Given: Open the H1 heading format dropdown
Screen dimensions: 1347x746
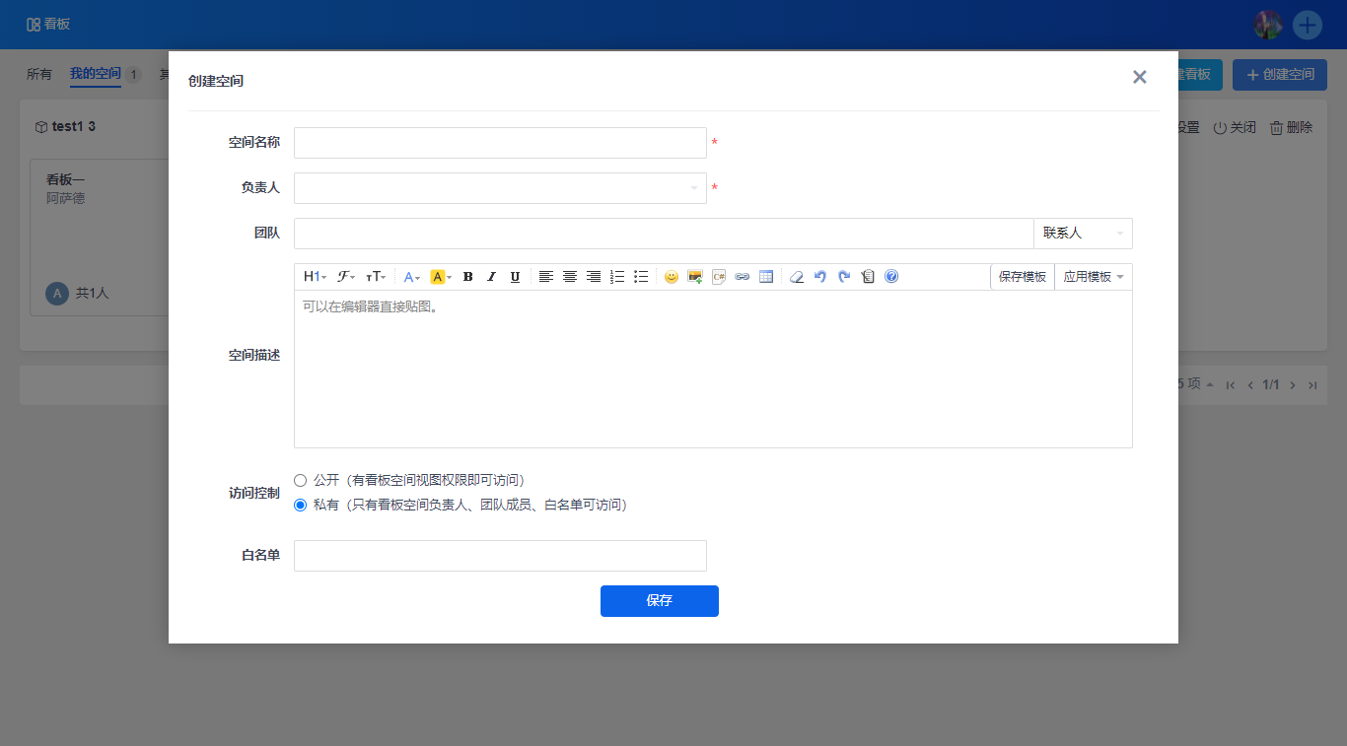Looking at the screenshot, I should [x=315, y=277].
